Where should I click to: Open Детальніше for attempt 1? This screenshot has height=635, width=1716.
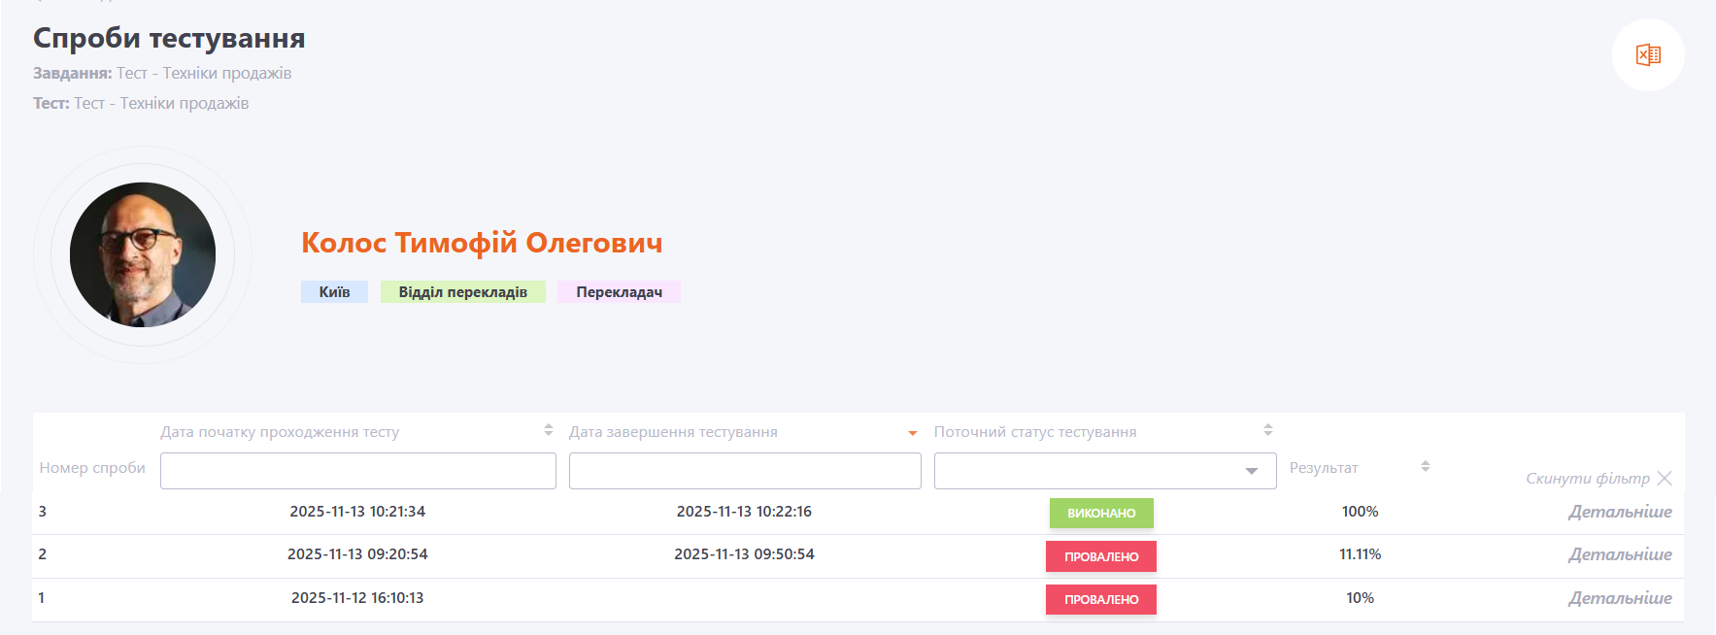1619,598
